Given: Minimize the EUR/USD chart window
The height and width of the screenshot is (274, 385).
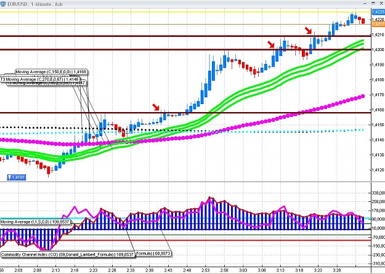Looking at the screenshot, I should (365, 3).
